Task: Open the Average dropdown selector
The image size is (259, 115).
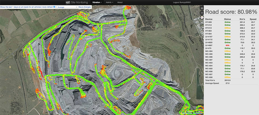Action: (67, 7)
